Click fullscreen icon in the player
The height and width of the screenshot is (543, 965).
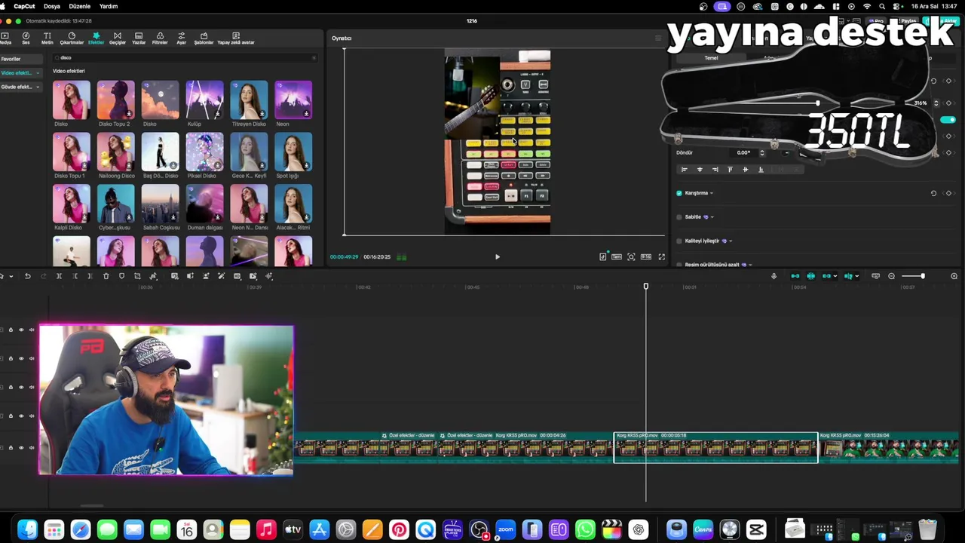pos(661,256)
